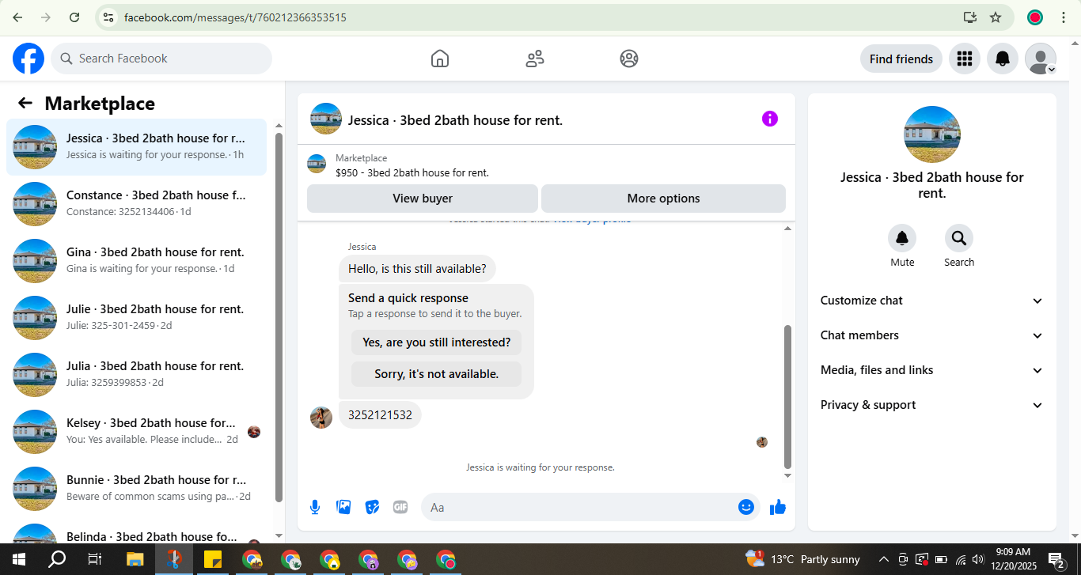
Task: Send quick reply "Sorry, it's not available."
Action: click(x=437, y=374)
